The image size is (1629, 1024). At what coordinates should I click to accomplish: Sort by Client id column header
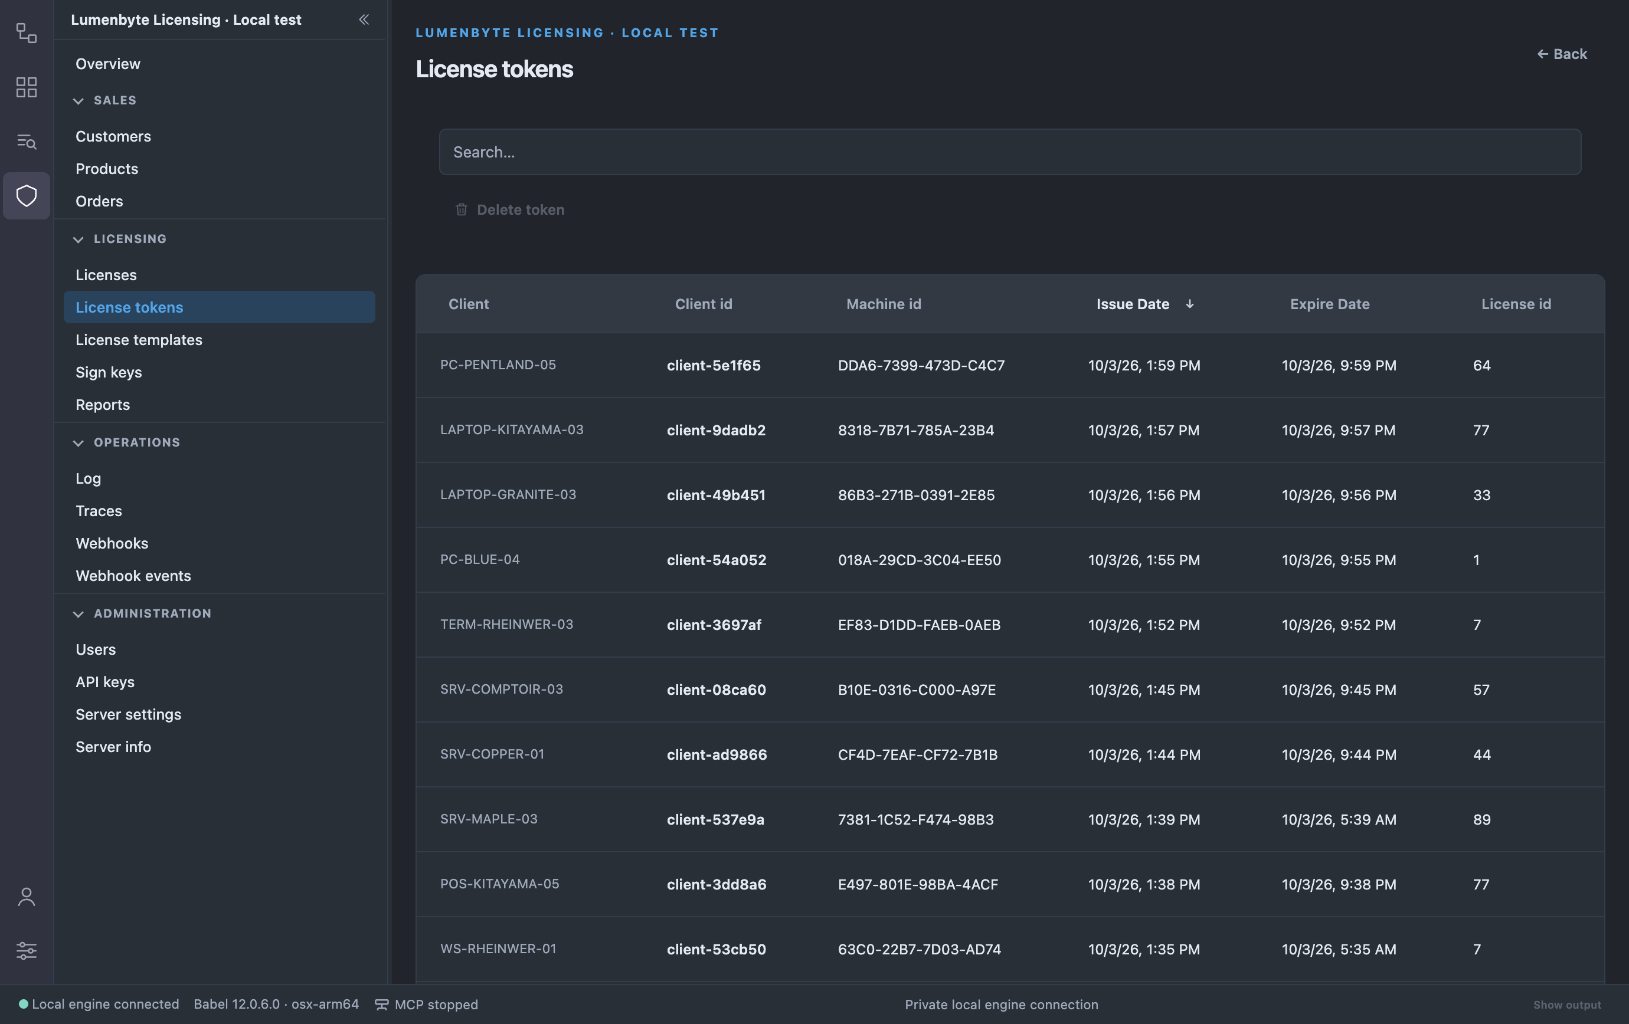coord(703,304)
